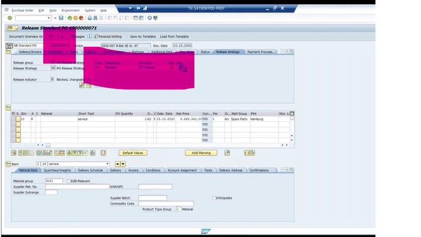Open header tab list icon
Image resolution: width=421 pixels, height=237 pixels.
point(292,51)
